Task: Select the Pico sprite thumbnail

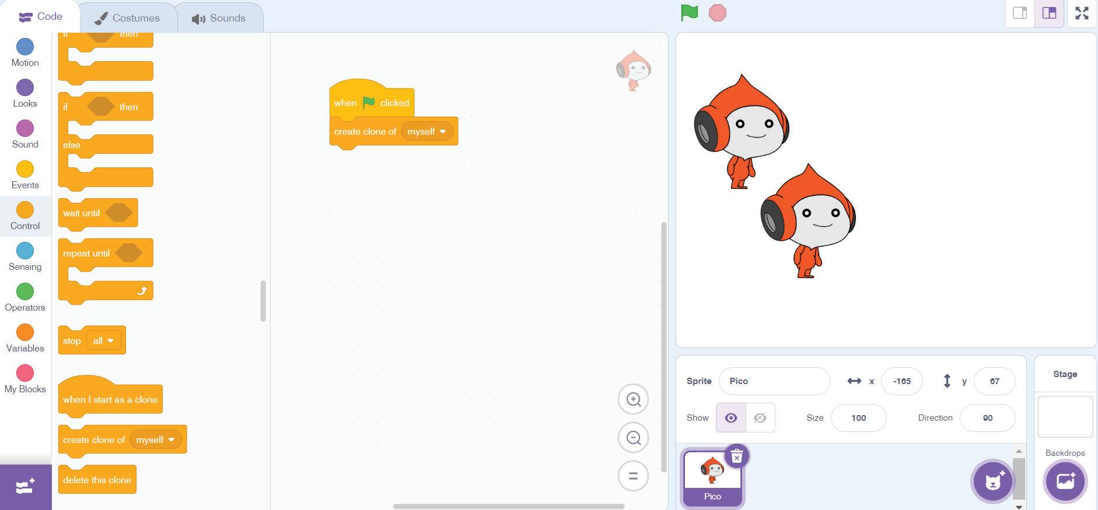Action: click(x=712, y=478)
